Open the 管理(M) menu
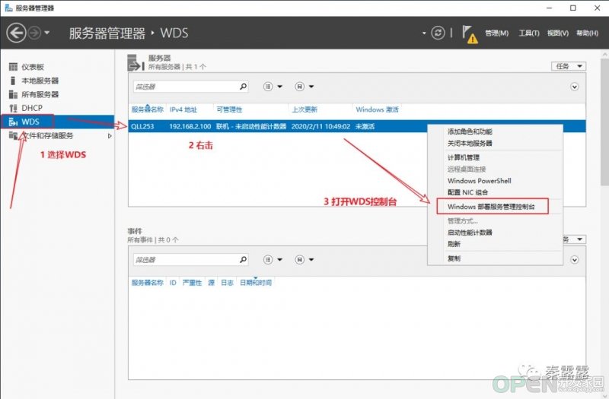The image size is (609, 399). click(x=497, y=33)
